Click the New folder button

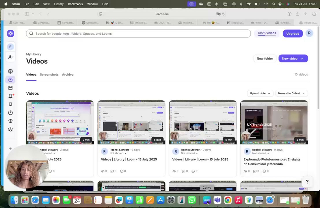265,59
